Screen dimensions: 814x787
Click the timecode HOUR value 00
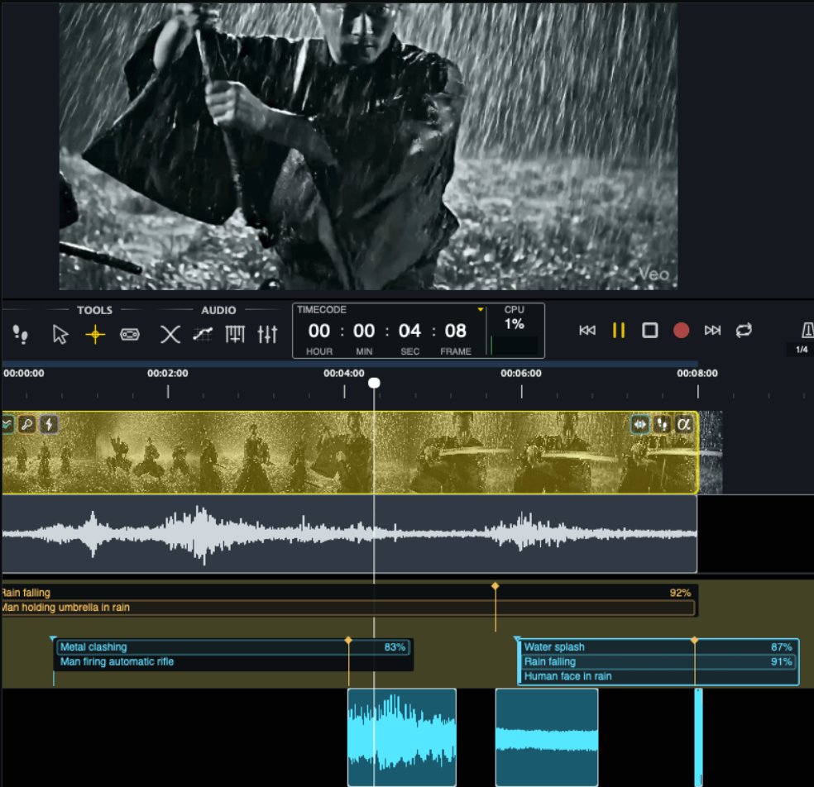318,331
